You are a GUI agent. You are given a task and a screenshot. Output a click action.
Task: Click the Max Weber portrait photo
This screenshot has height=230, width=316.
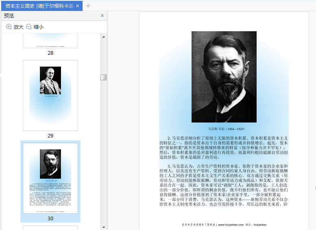[x=224, y=77]
